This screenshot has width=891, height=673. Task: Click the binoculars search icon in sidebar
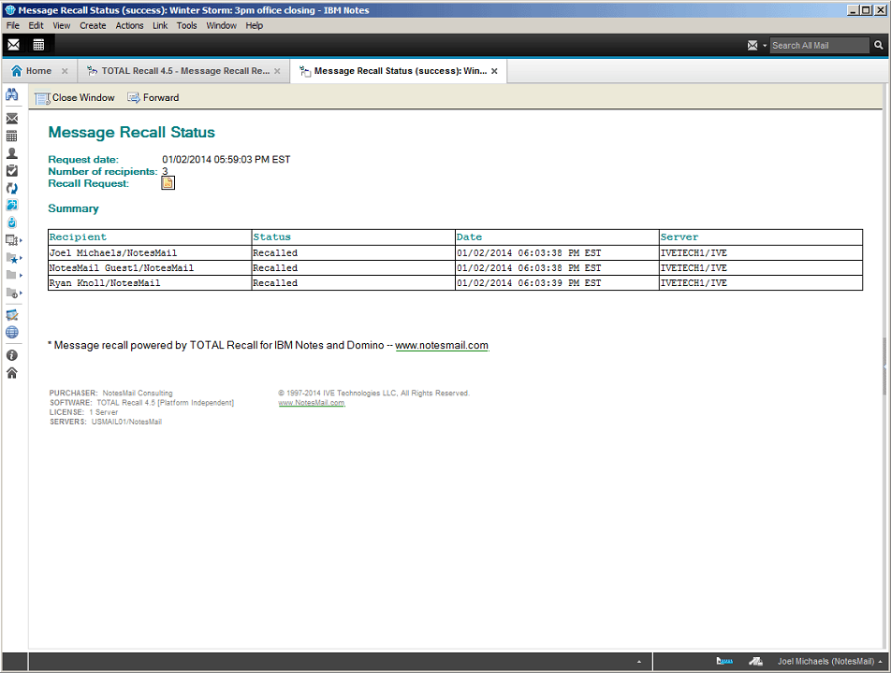point(12,94)
